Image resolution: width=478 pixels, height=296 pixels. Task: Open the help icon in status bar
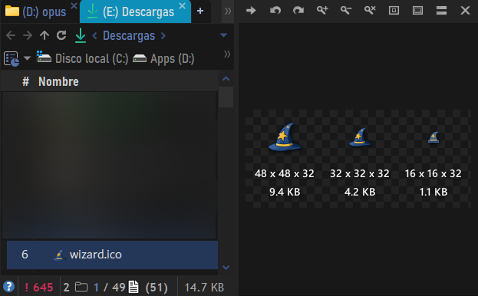tap(9, 287)
